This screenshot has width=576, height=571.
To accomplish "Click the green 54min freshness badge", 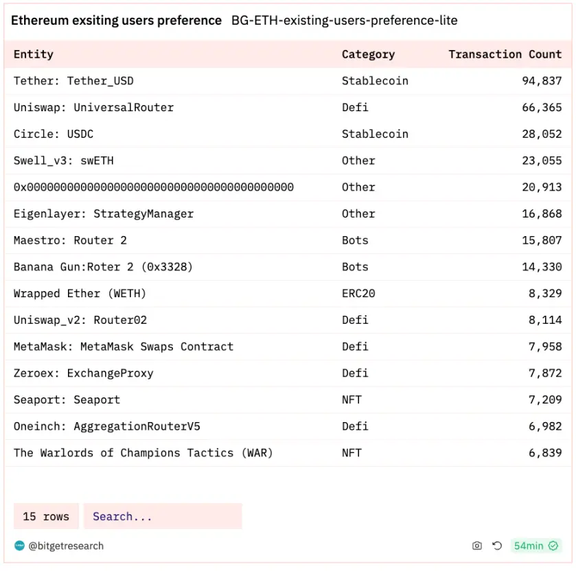I will [x=536, y=546].
